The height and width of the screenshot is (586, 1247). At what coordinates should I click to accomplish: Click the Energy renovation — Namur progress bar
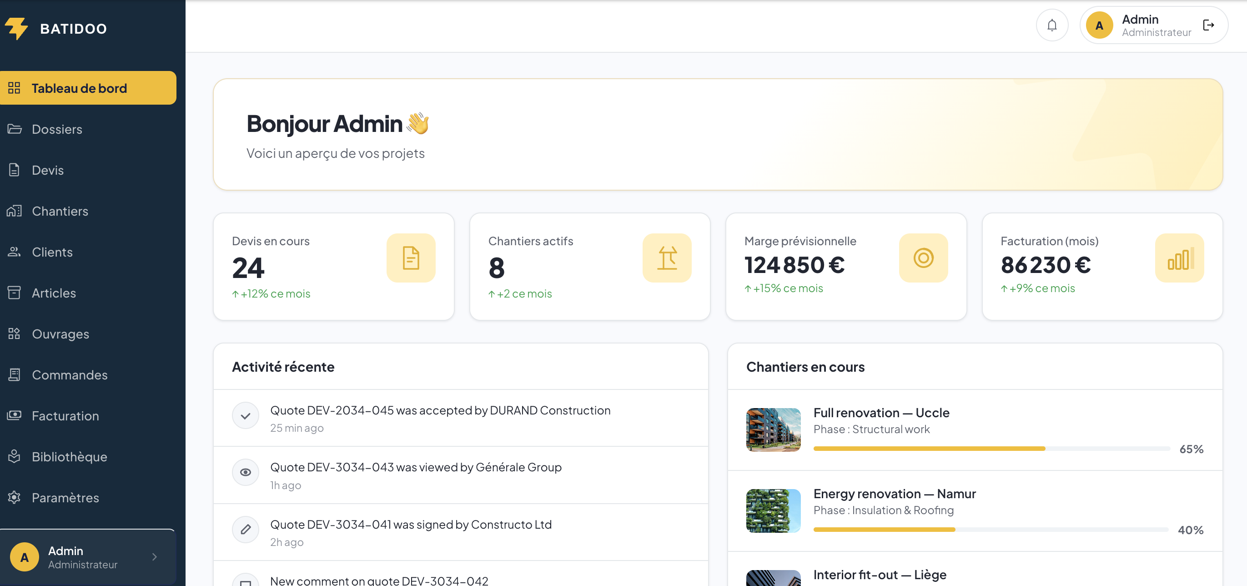(992, 529)
